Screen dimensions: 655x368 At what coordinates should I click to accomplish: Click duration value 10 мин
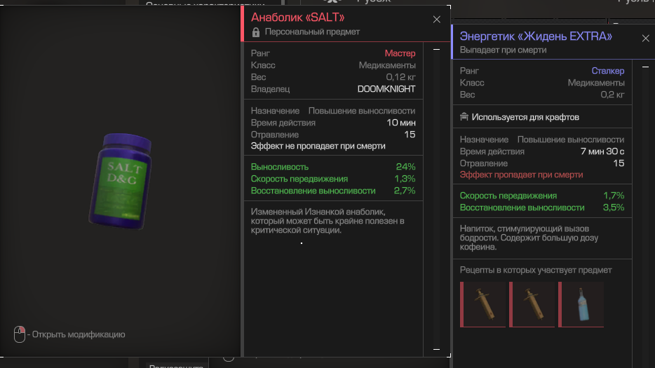[401, 123]
